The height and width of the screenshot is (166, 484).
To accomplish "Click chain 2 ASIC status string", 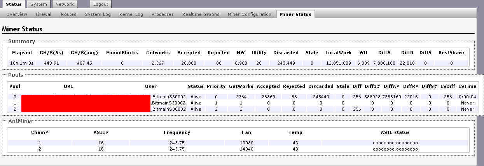I will pos(395,149).
